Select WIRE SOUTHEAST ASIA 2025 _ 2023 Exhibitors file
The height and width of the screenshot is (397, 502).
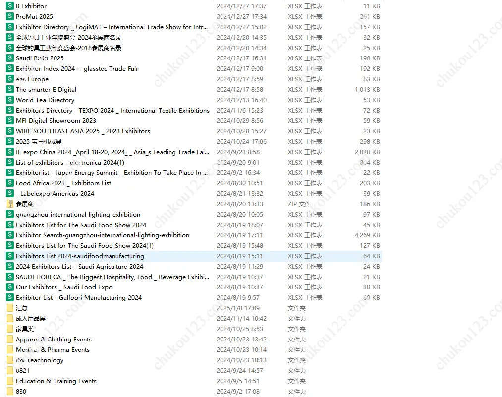[83, 131]
